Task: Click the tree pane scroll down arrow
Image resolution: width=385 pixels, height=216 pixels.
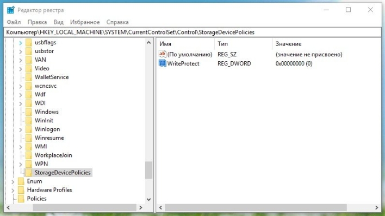Action: point(148,199)
